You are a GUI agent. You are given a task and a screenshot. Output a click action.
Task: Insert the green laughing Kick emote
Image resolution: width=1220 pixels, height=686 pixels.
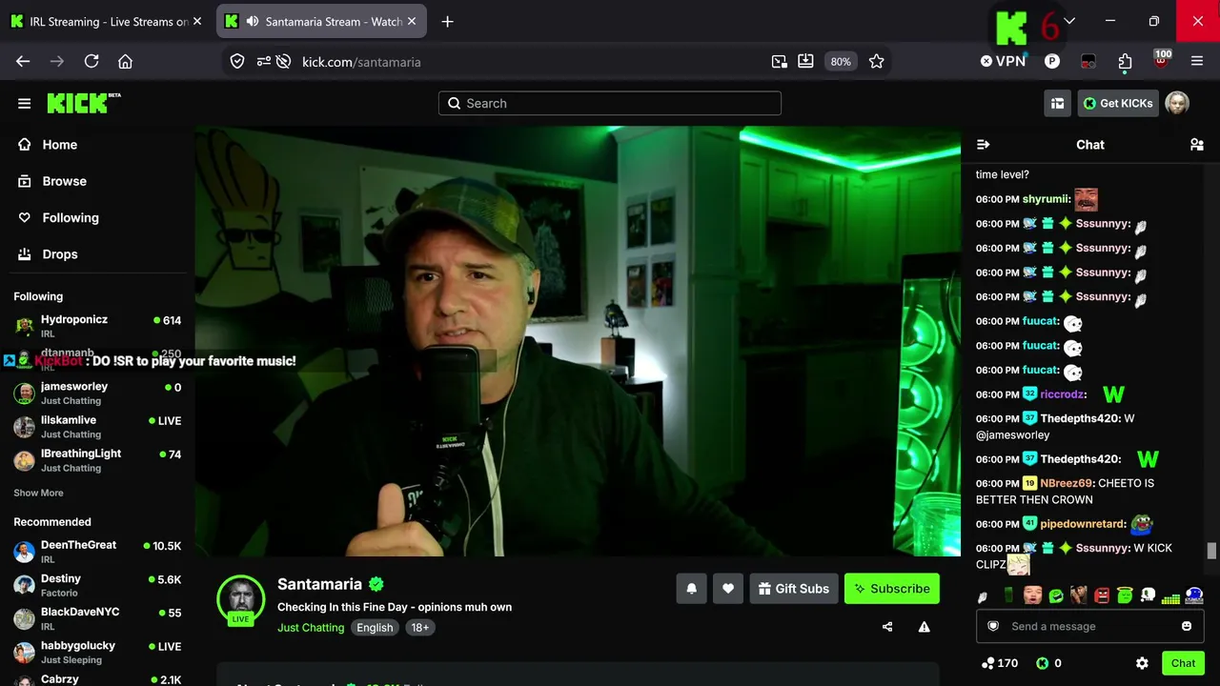pos(1056,596)
